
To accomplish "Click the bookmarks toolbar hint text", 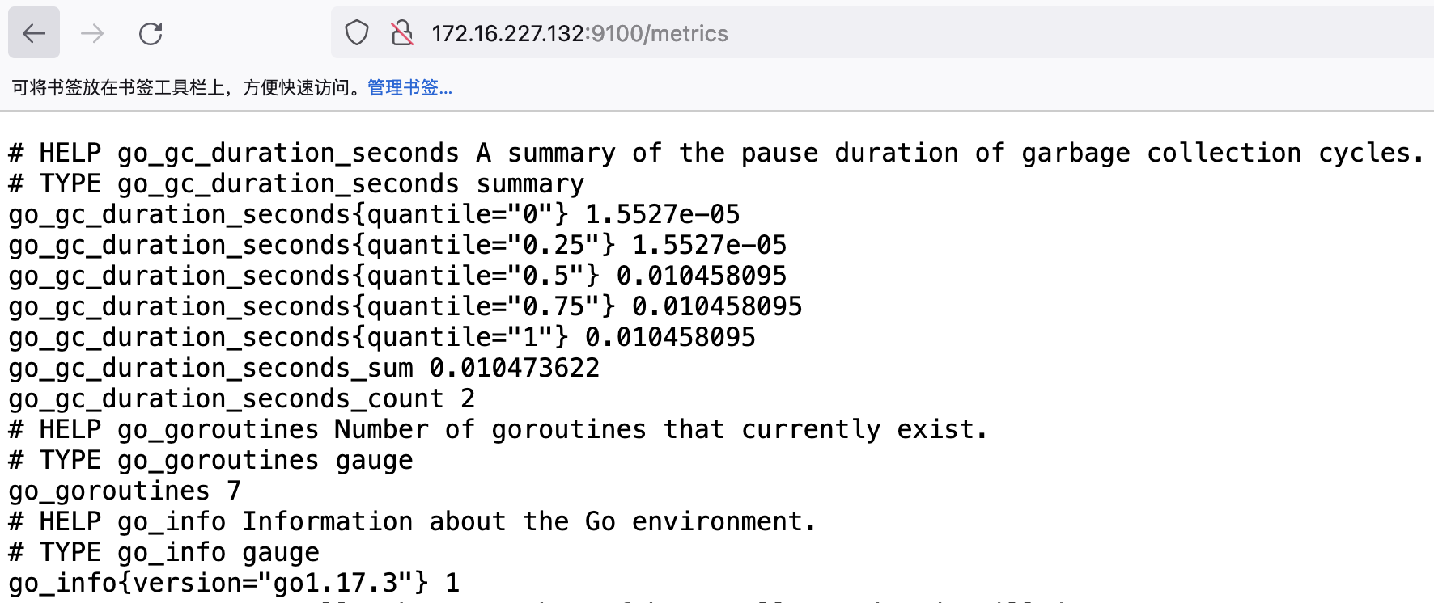I will click(x=189, y=87).
